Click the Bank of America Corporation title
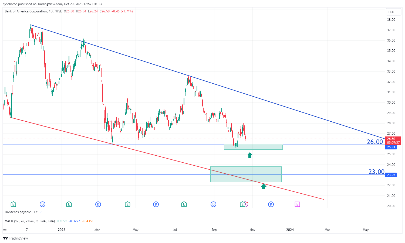 point(26,11)
